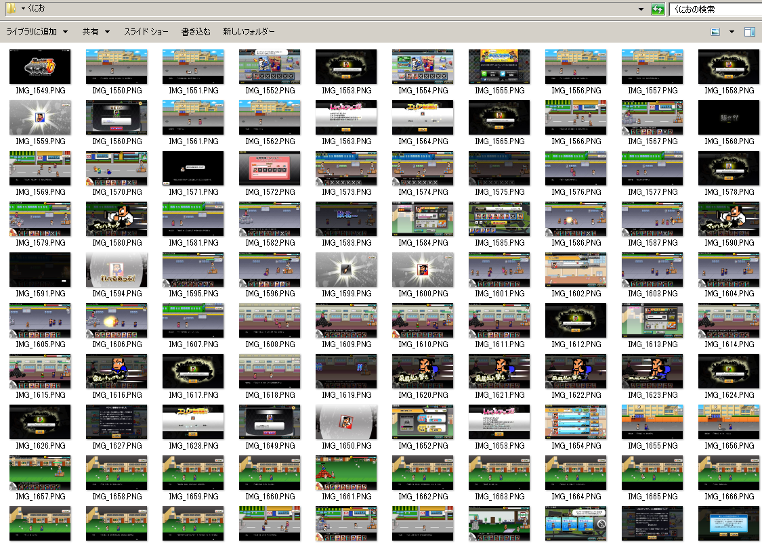This screenshot has width=762, height=544.
Task: Click the 書き込む button
Action: [x=195, y=32]
